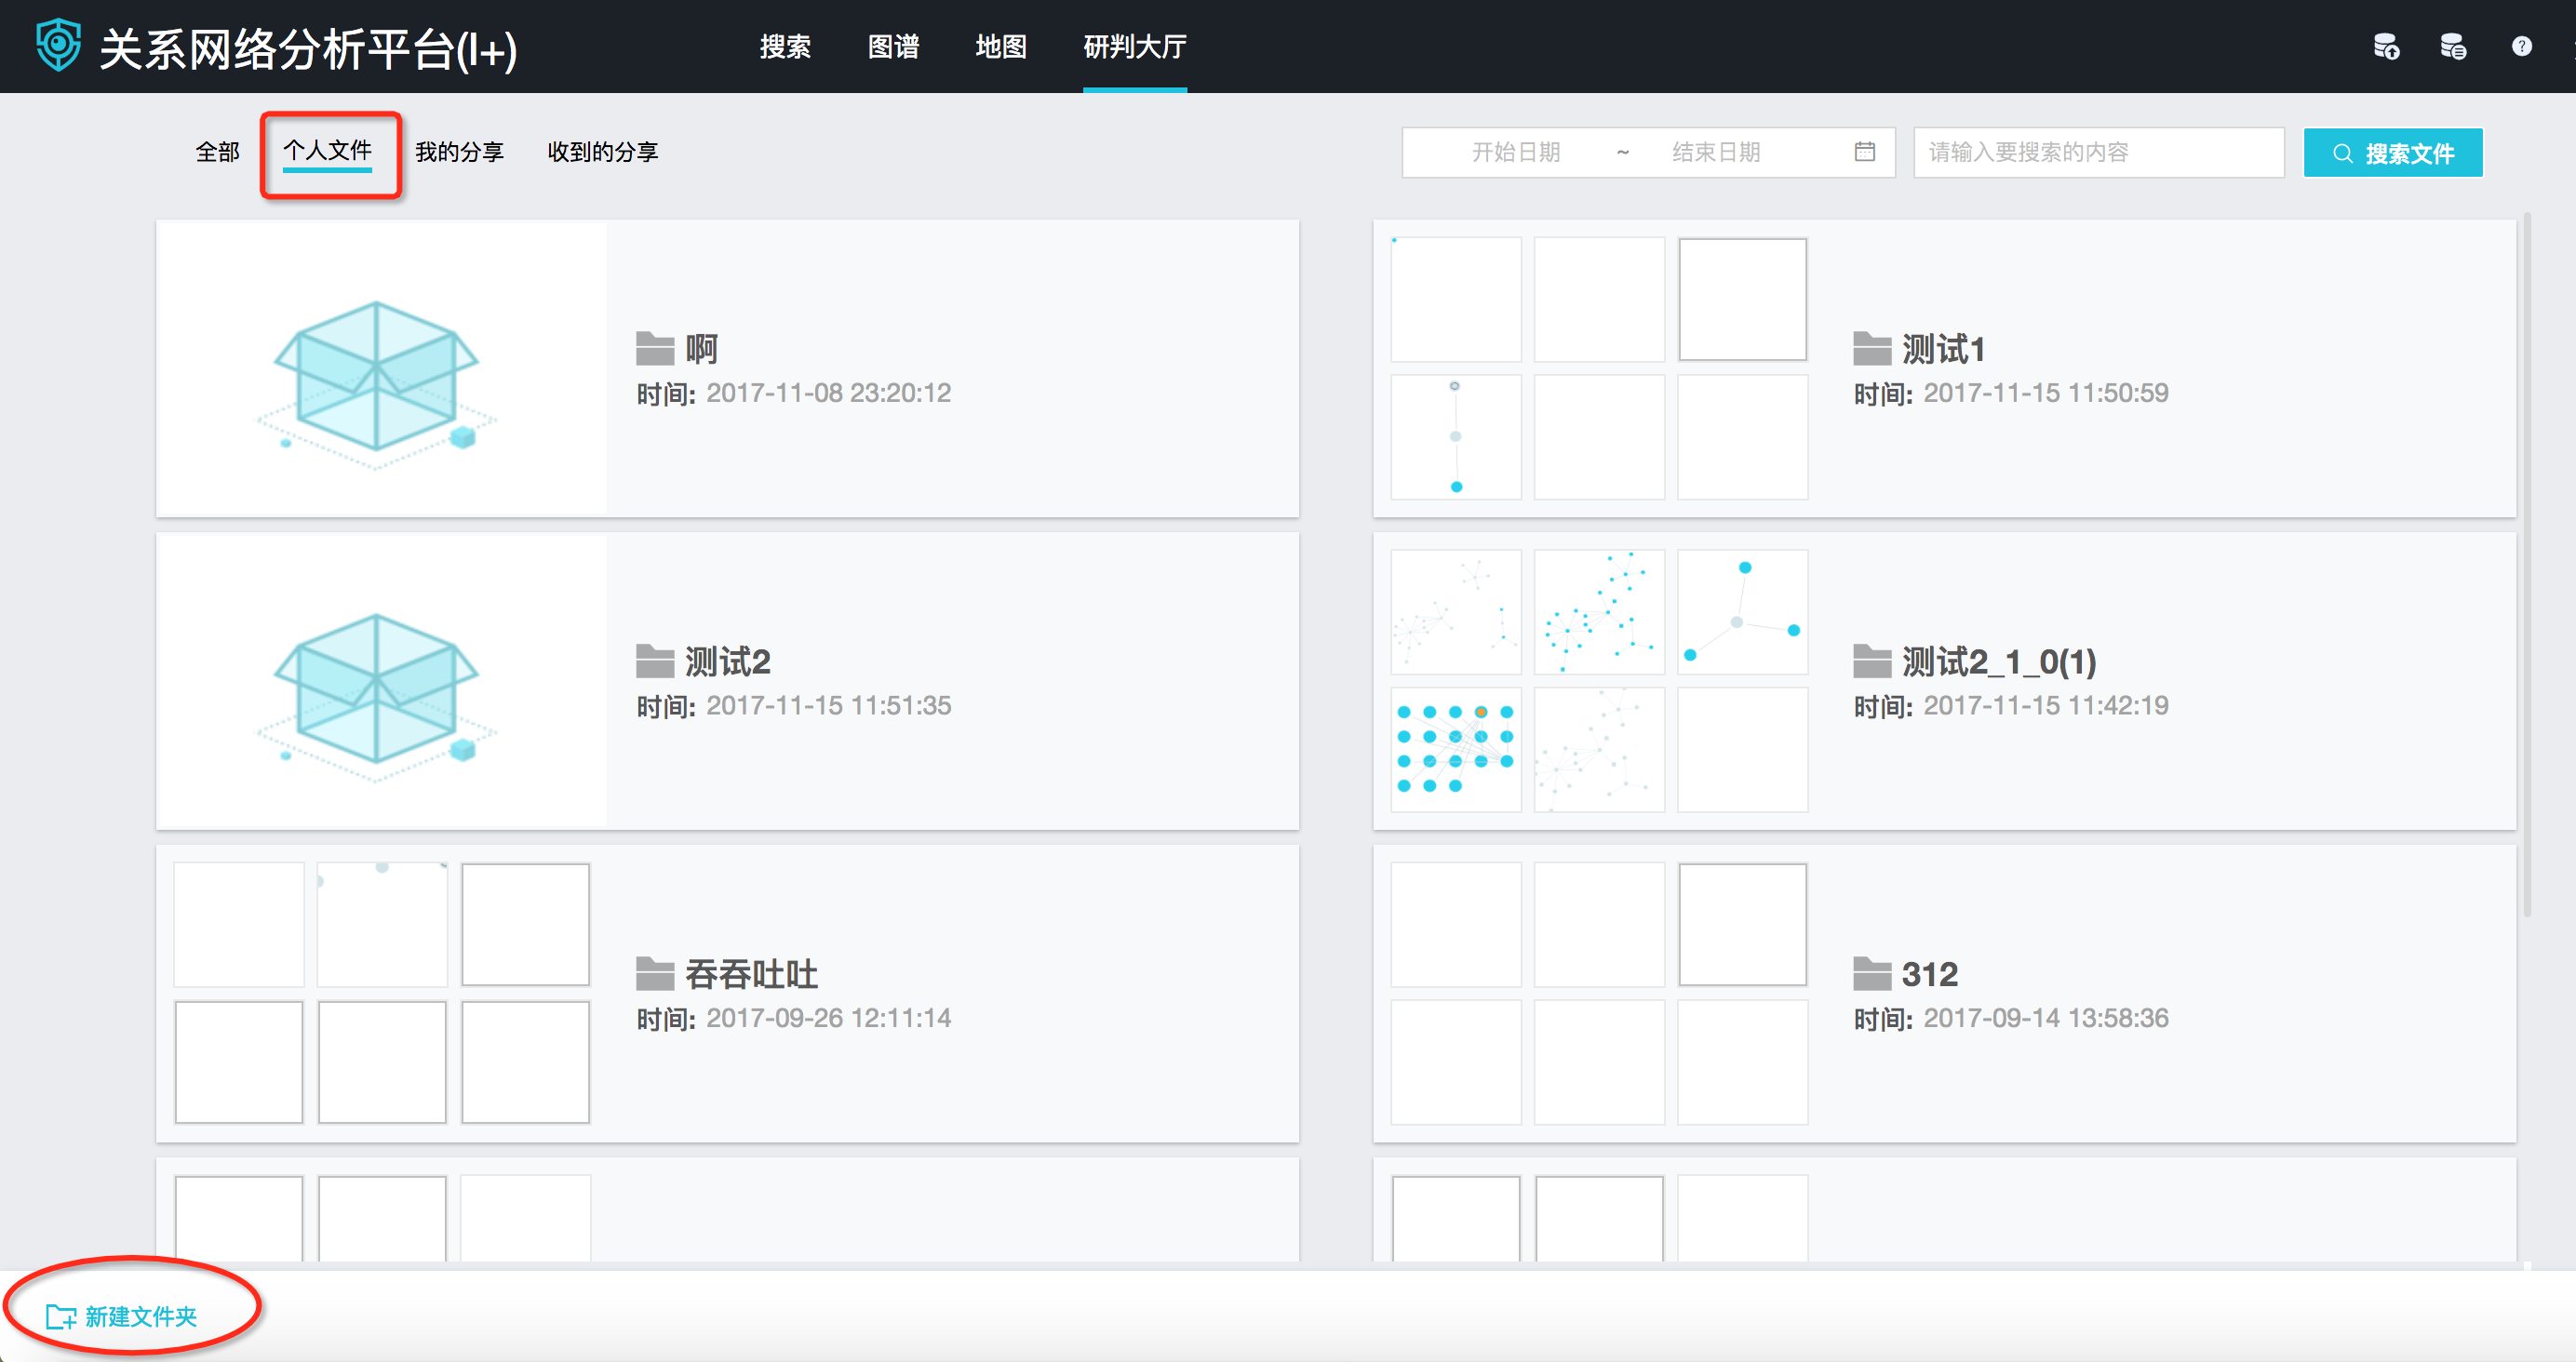Open the 研判大厅 navigation tab
The height and width of the screenshot is (1362, 2576).
pyautogui.click(x=1135, y=46)
